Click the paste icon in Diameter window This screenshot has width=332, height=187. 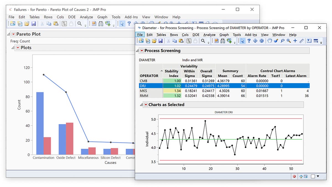pyautogui.click(x=181, y=41)
